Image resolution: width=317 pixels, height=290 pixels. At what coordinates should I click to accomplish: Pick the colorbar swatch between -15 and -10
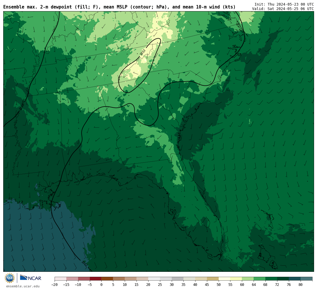72,279
